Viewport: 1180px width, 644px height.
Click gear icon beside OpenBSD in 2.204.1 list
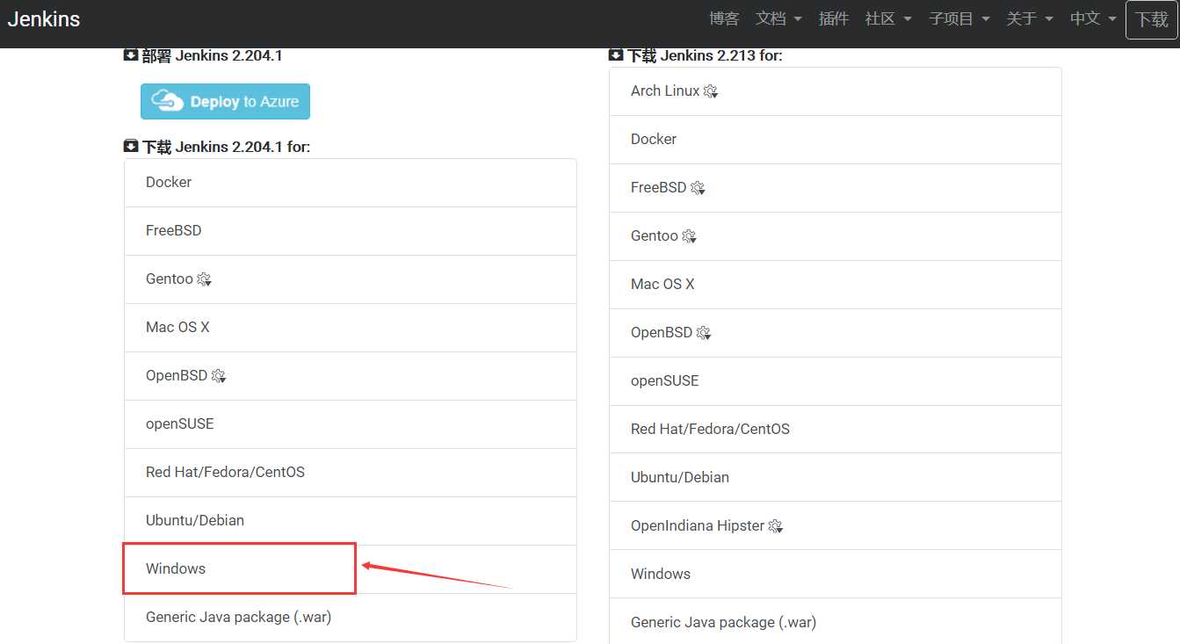[x=218, y=376]
